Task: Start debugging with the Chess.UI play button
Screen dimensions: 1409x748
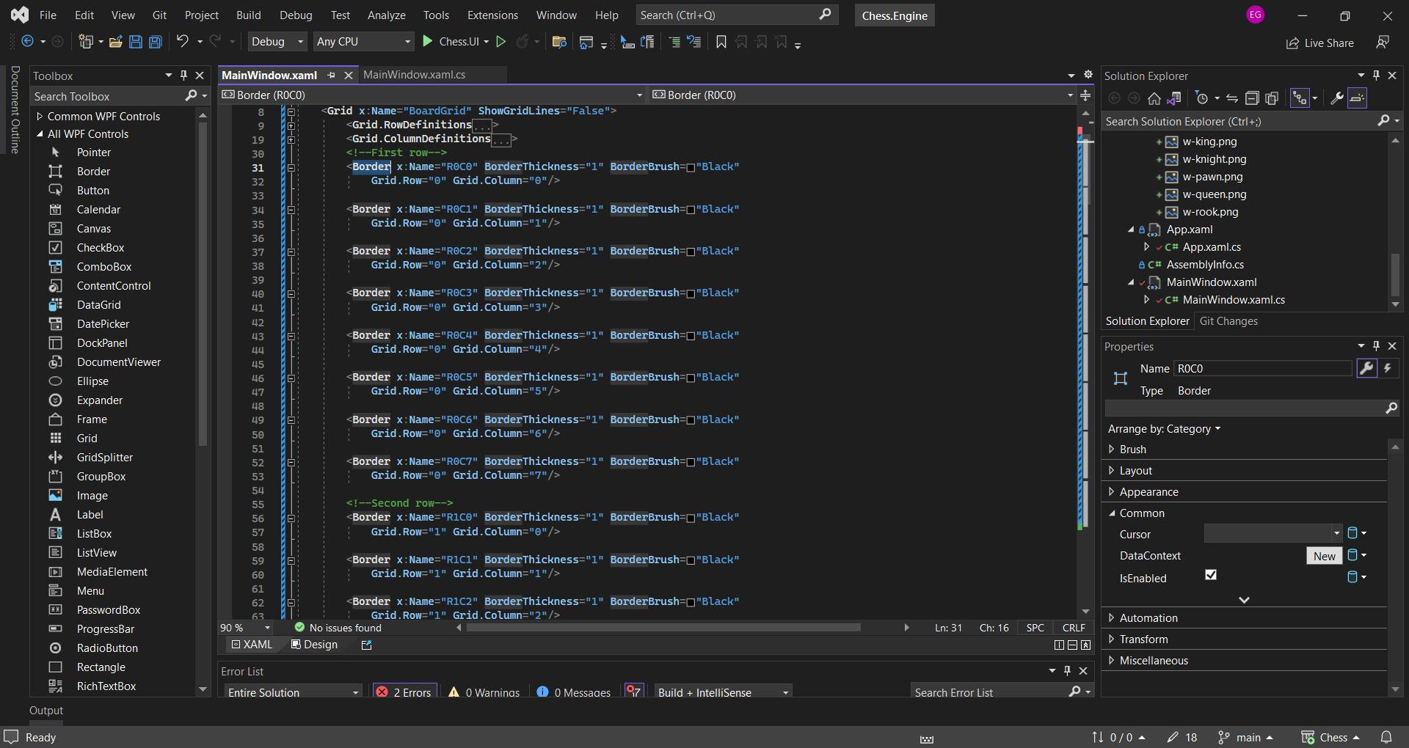Action: tap(428, 42)
